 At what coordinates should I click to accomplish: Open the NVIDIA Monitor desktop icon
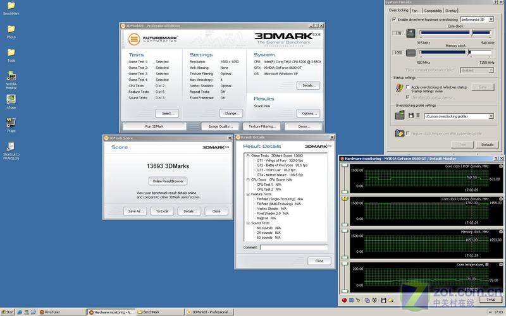point(11,80)
